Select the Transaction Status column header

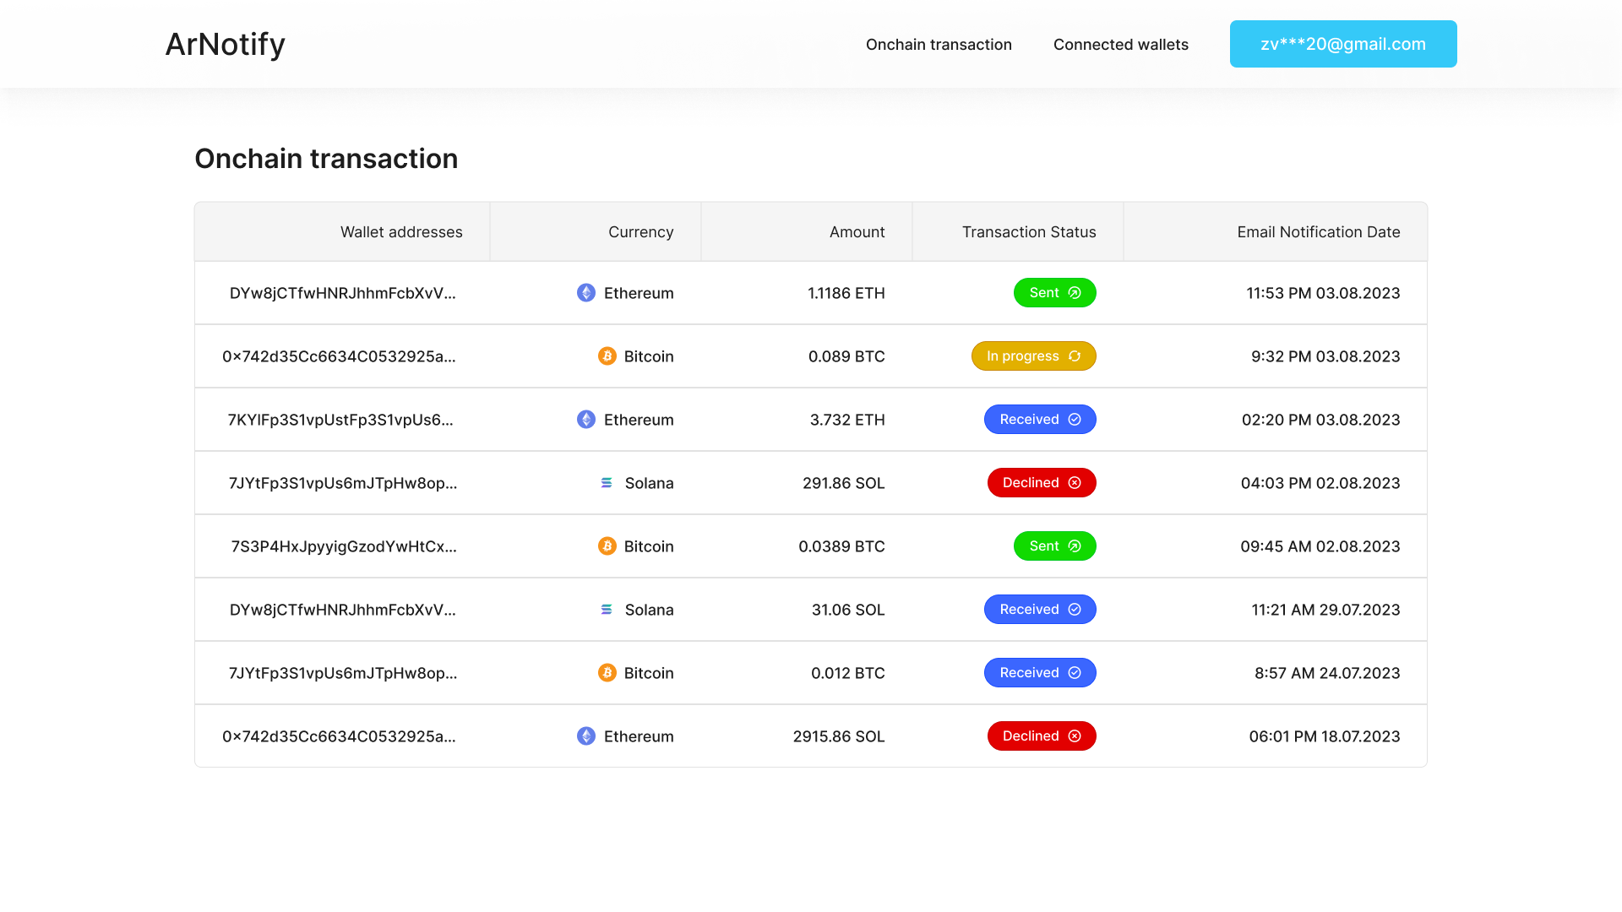click(1028, 232)
